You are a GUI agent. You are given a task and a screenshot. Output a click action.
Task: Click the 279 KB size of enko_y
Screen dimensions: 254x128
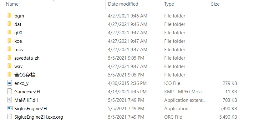[230, 83]
